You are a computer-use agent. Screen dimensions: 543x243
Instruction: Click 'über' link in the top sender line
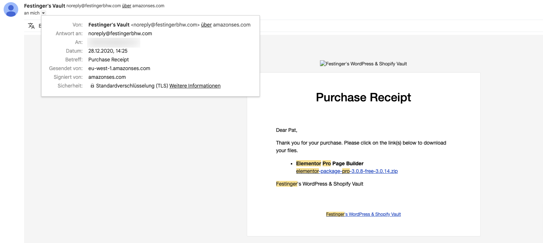pyautogui.click(x=126, y=6)
